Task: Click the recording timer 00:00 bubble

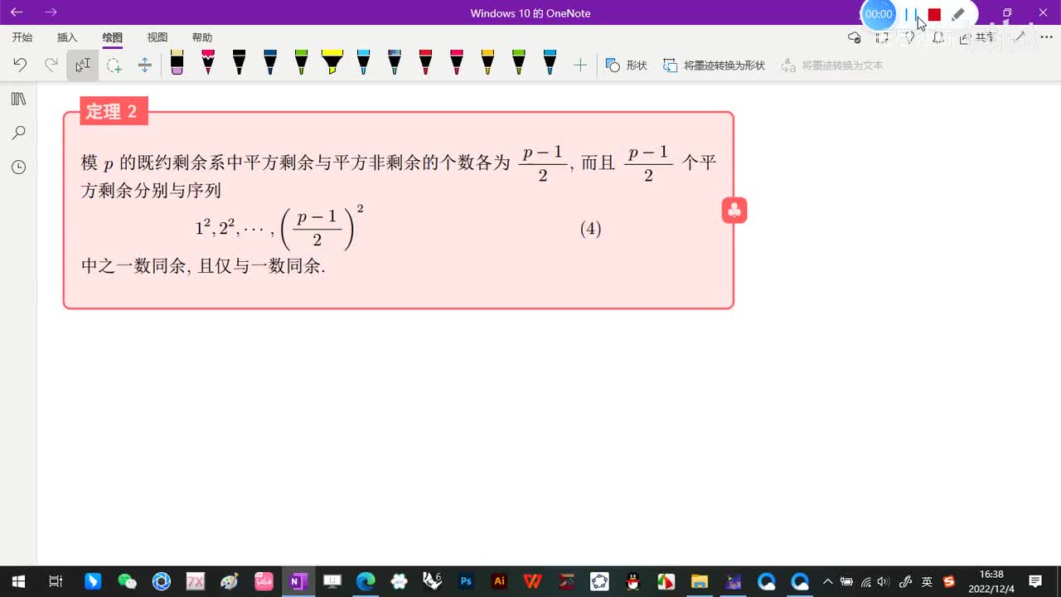Action: click(879, 14)
